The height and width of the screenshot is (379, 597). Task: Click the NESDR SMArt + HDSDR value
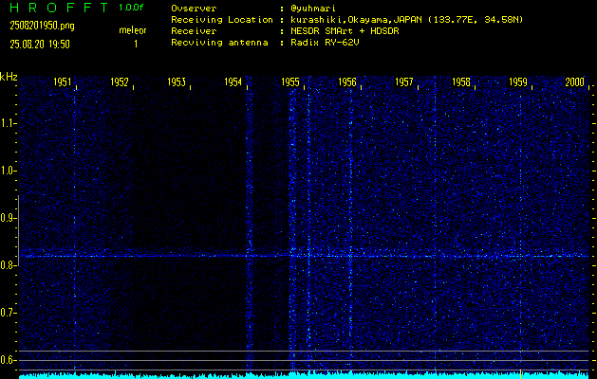pyautogui.click(x=345, y=31)
